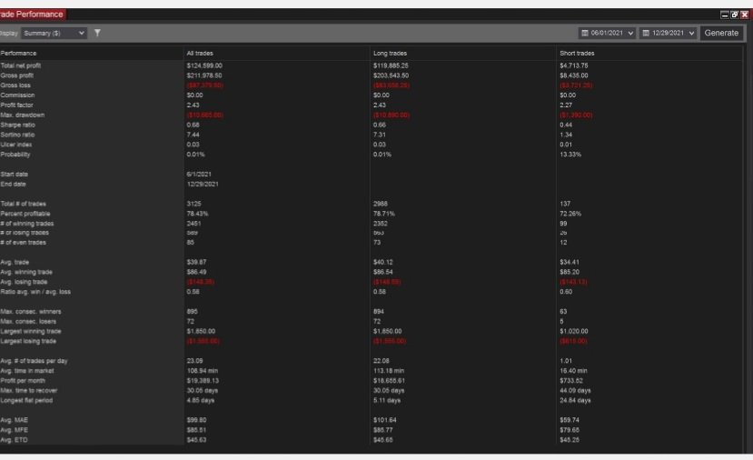
Task: Select the Total net profit row label
Action: 21,65
